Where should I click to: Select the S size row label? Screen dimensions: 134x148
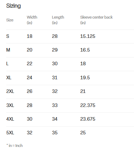[8, 36]
